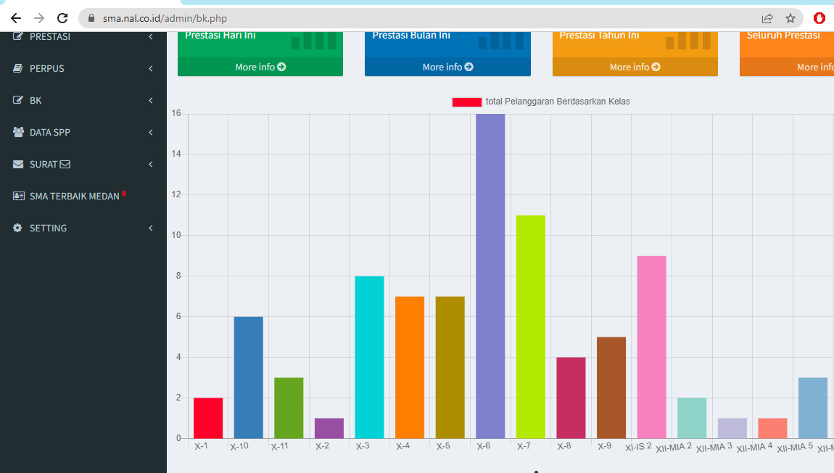The height and width of the screenshot is (473, 834).
Task: Open More info for Prestasi Hari Ini
Action: coord(260,67)
